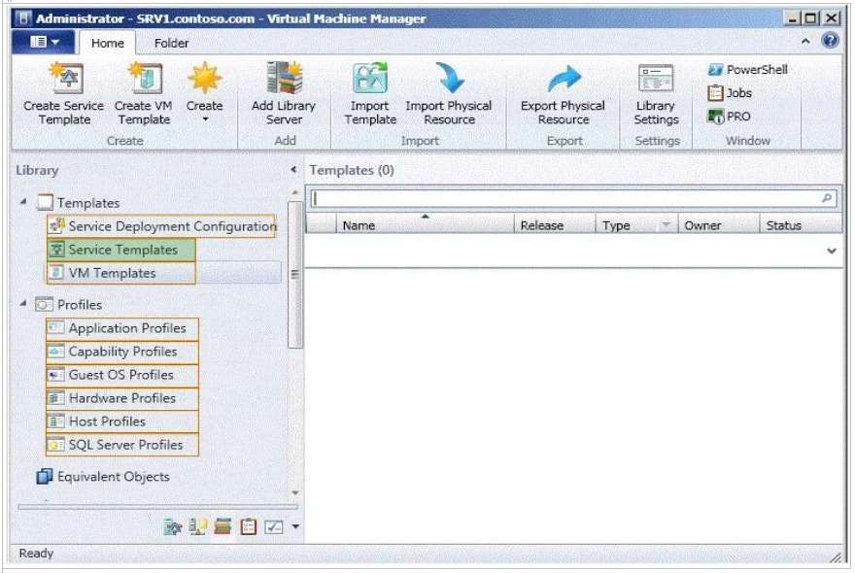
Task: Open the Create button dropdown arrow
Action: coord(205,119)
